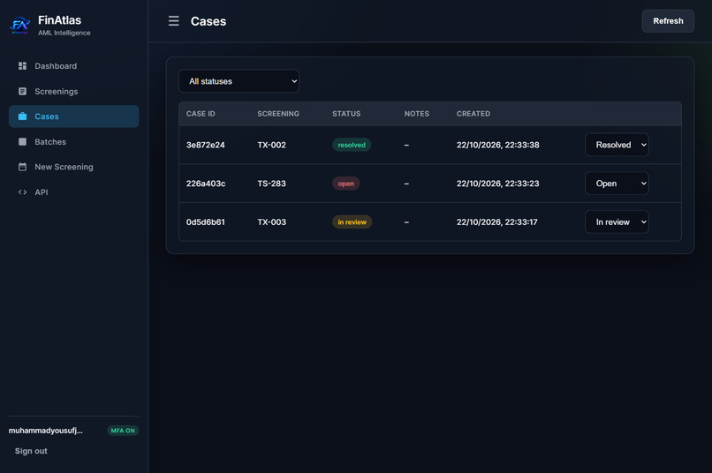Click the STATUS column header

(346, 113)
